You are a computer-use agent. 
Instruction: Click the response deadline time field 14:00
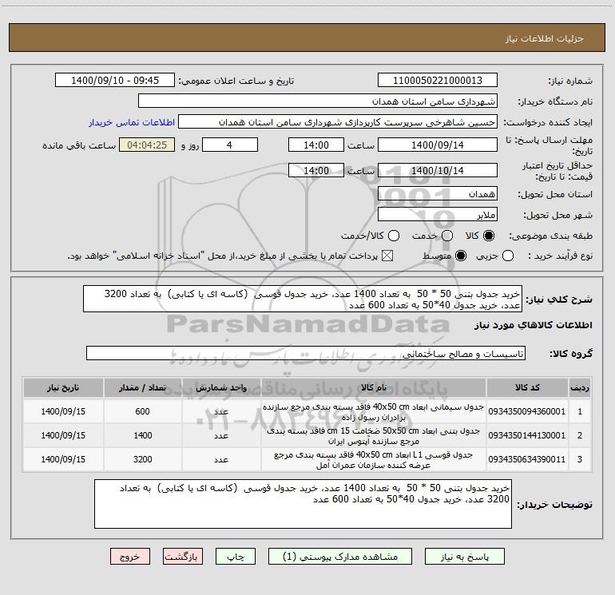pyautogui.click(x=316, y=145)
